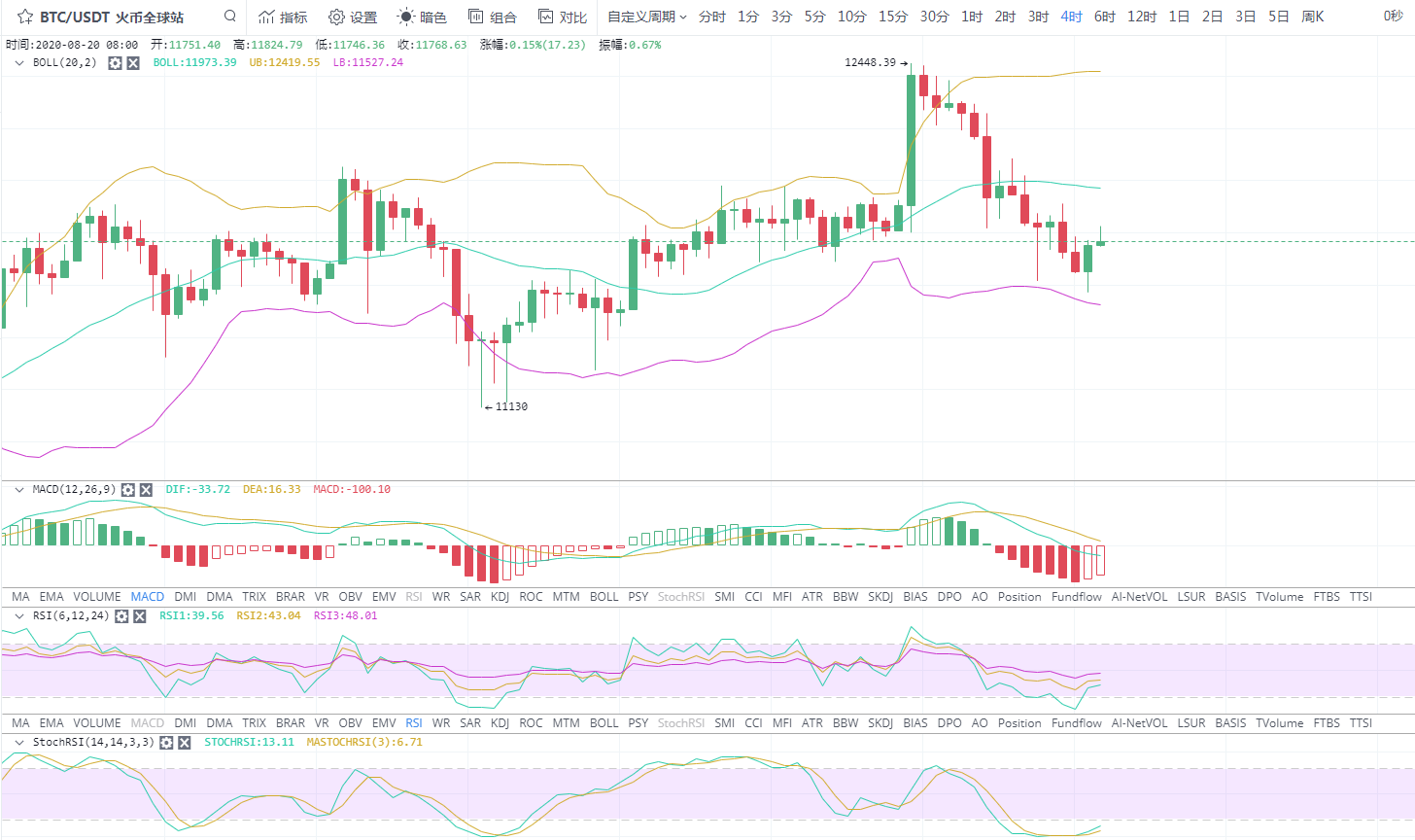The height and width of the screenshot is (840, 1415).
Task: Pick the active RSI tab under the RSI panel
Action: [x=414, y=723]
